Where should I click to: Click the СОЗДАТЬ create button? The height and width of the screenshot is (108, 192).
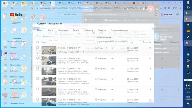tap(166, 14)
